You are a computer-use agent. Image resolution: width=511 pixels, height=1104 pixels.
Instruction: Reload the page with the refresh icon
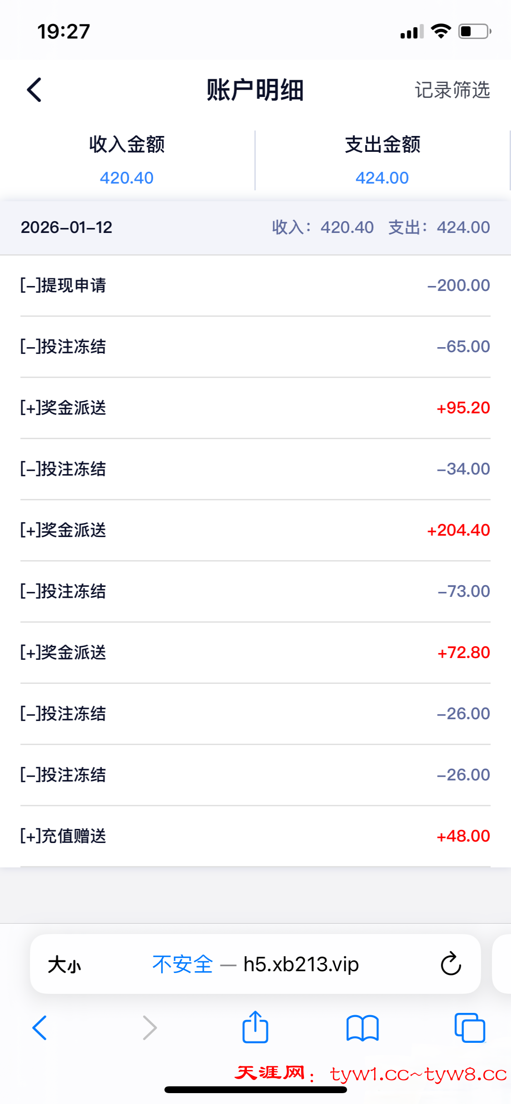click(x=451, y=964)
